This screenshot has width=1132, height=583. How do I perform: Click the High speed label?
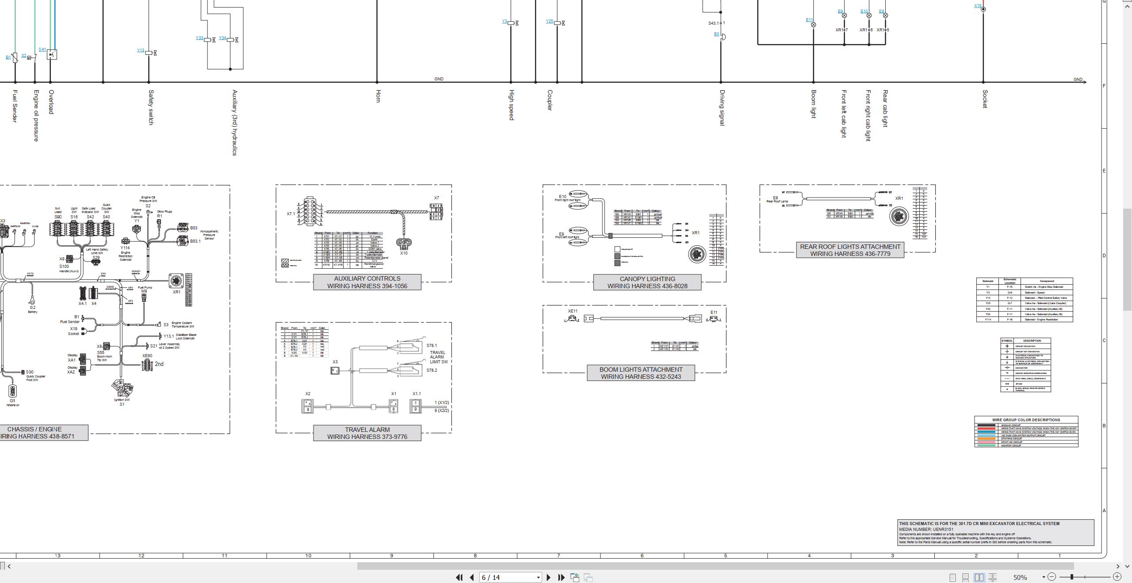(x=512, y=105)
